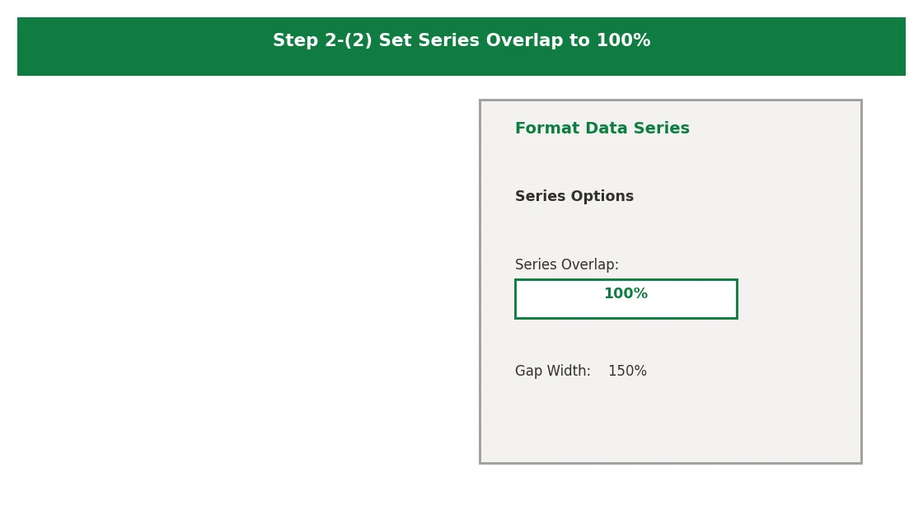Click the Series Options heading
The height and width of the screenshot is (519, 923).
click(x=574, y=196)
